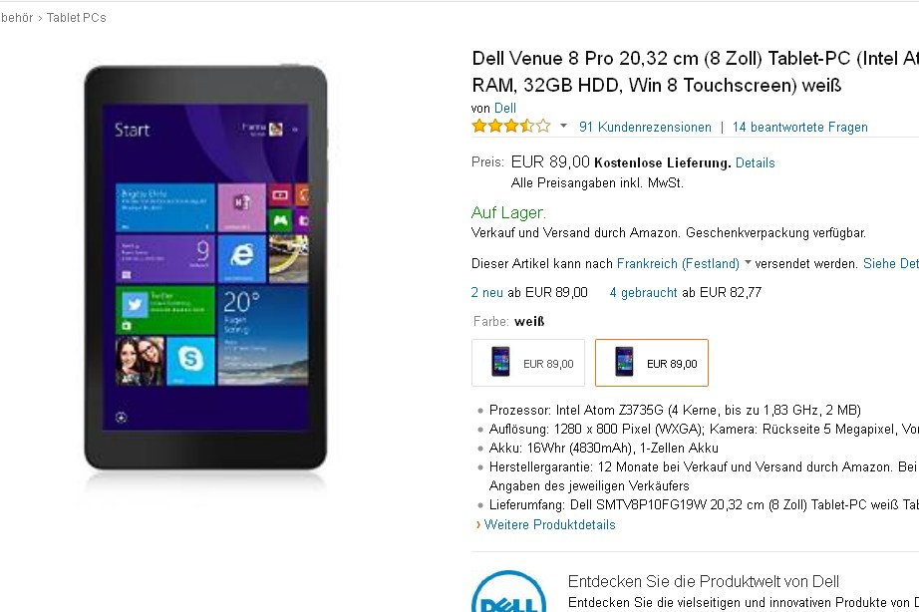Image resolution: width=919 pixels, height=612 pixels.
Task: Open Entdecken Sie die Produktwelt von Dell
Action: 704,581
